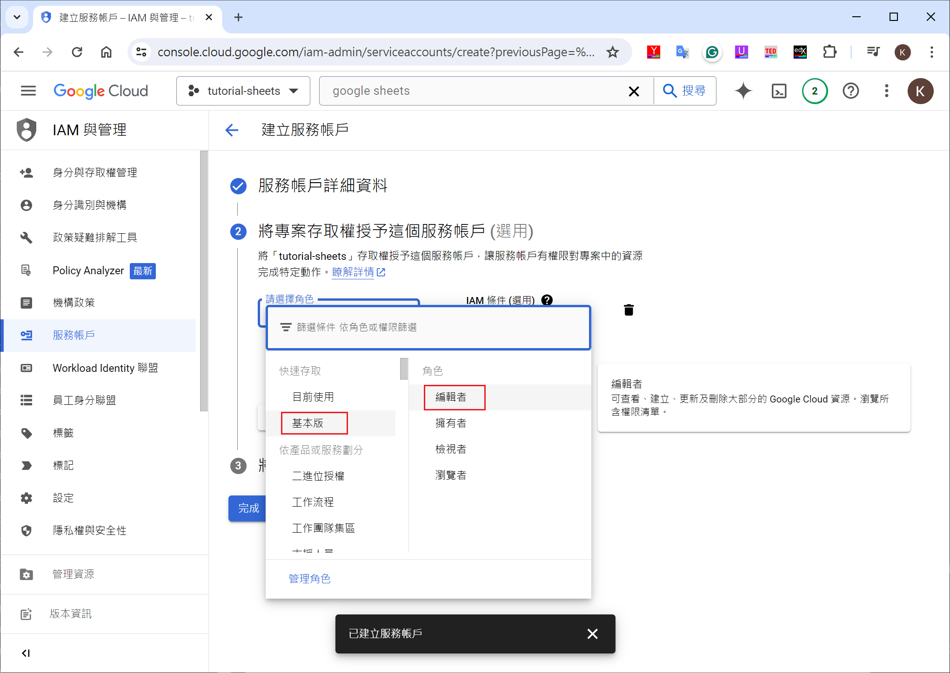Click the trash icon to delete role

click(x=629, y=310)
